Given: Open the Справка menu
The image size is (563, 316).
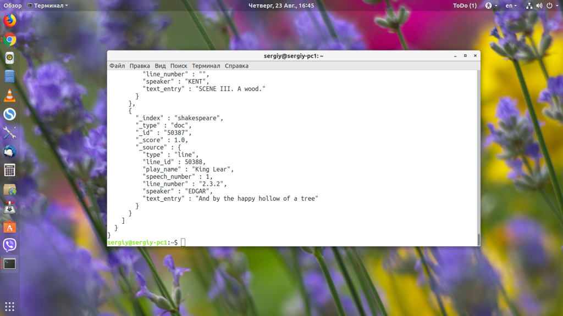Looking at the screenshot, I should pos(236,66).
